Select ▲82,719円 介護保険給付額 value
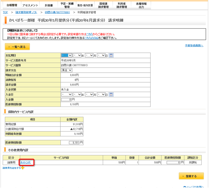209x188 pixels. click(76, 129)
